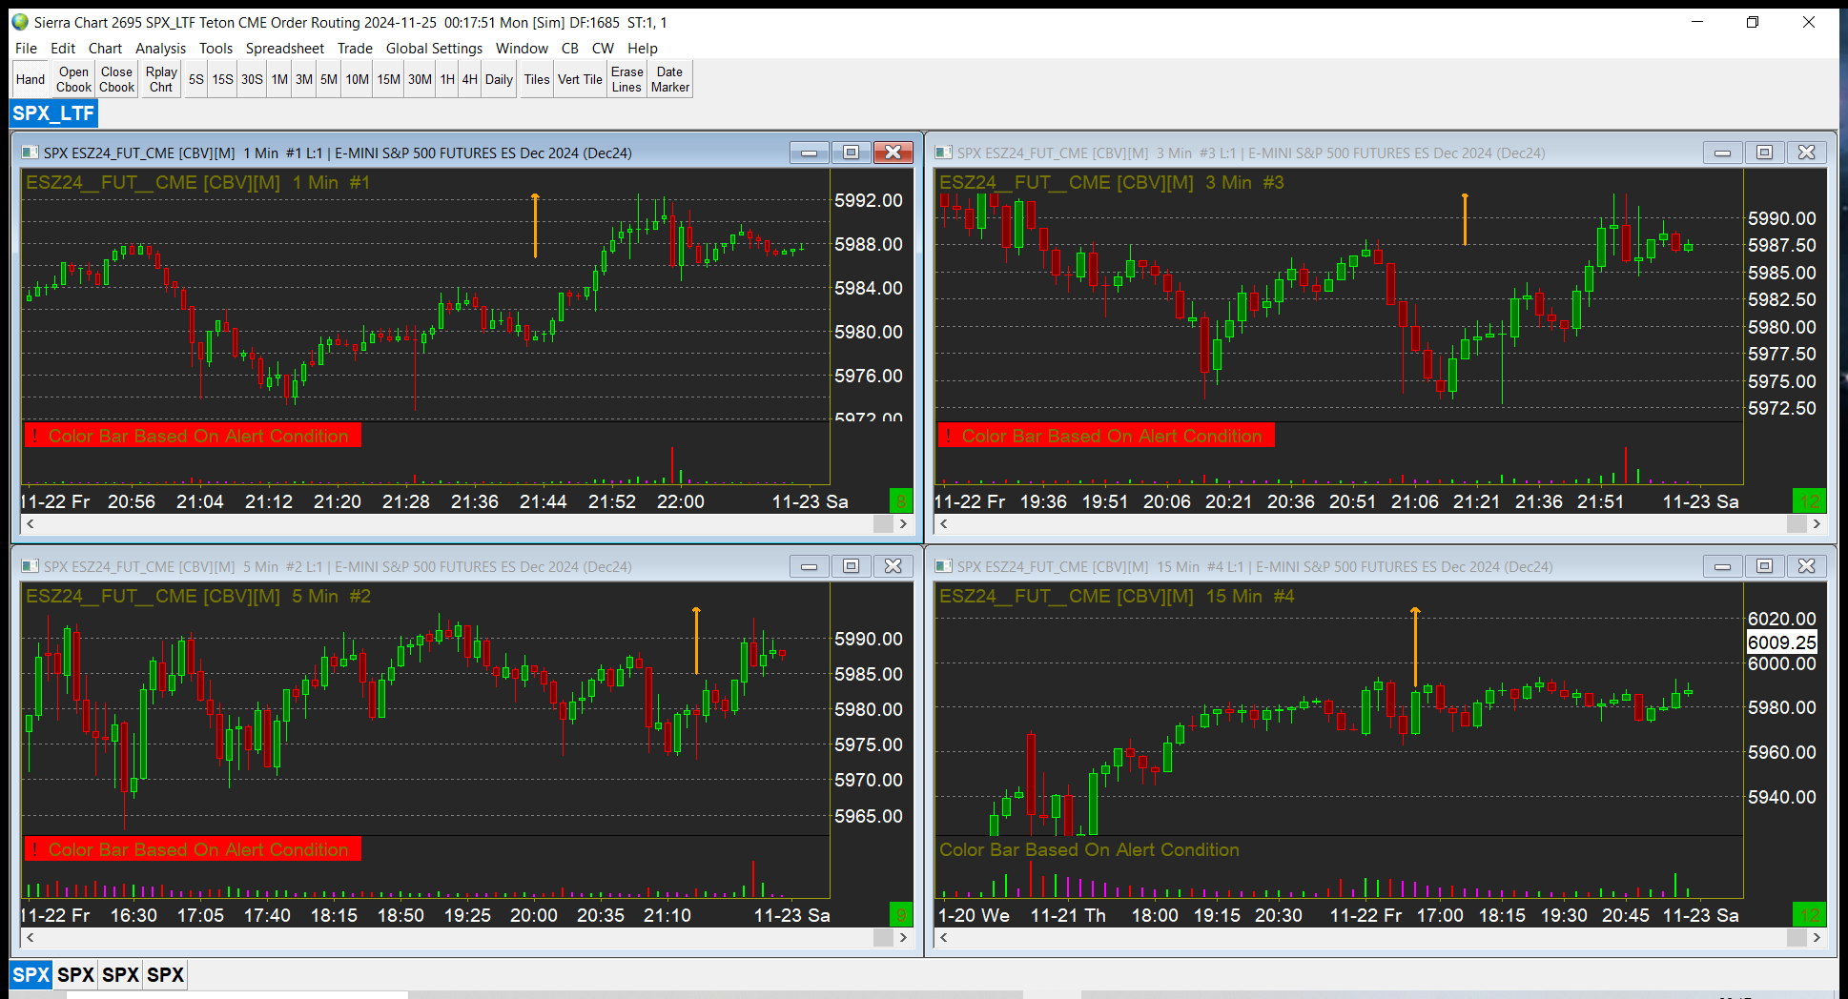Open the 15 Min chart window system icon

[x=943, y=566]
